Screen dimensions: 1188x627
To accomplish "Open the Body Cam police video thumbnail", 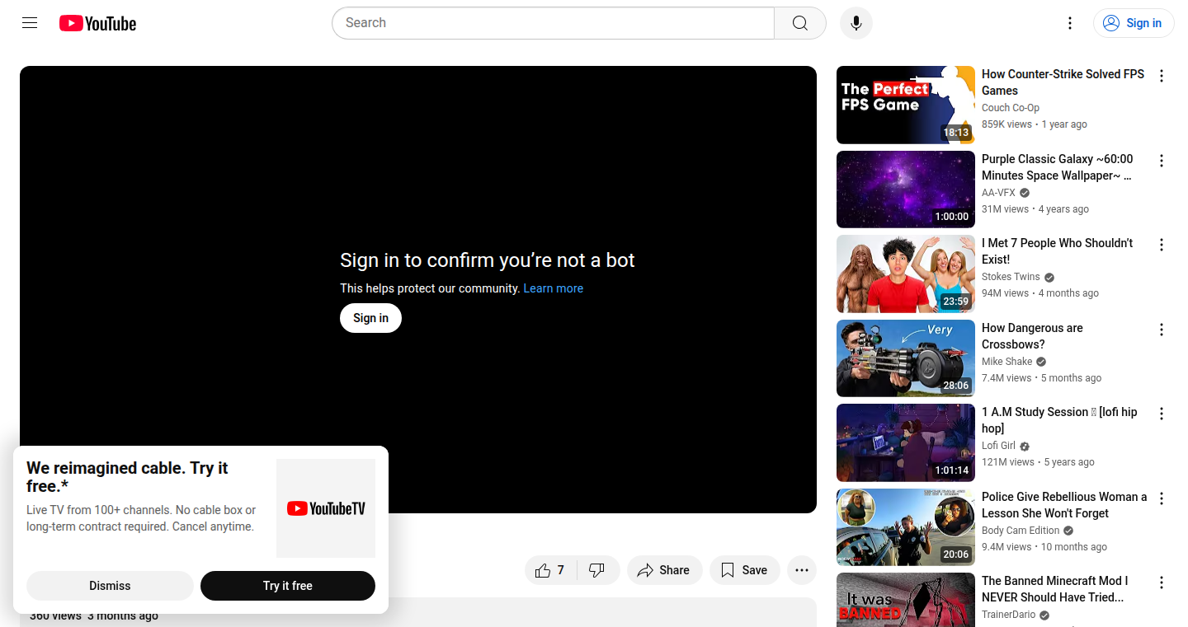I will coord(906,527).
